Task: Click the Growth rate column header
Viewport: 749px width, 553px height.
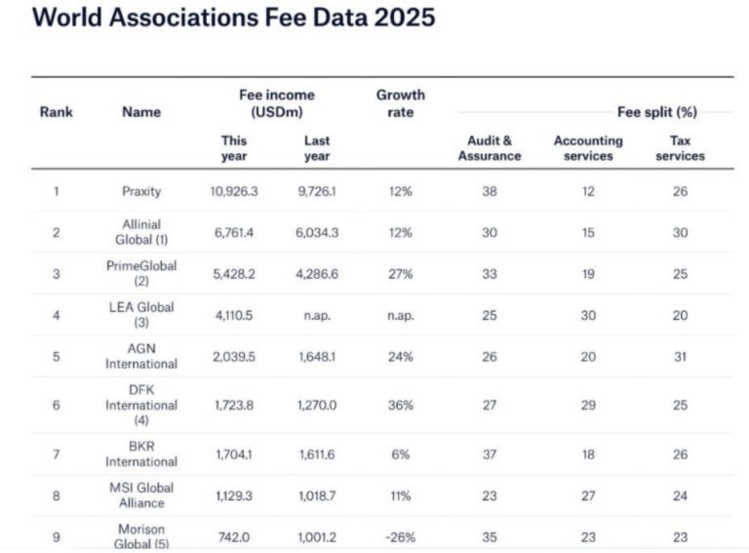Action: pyautogui.click(x=400, y=103)
